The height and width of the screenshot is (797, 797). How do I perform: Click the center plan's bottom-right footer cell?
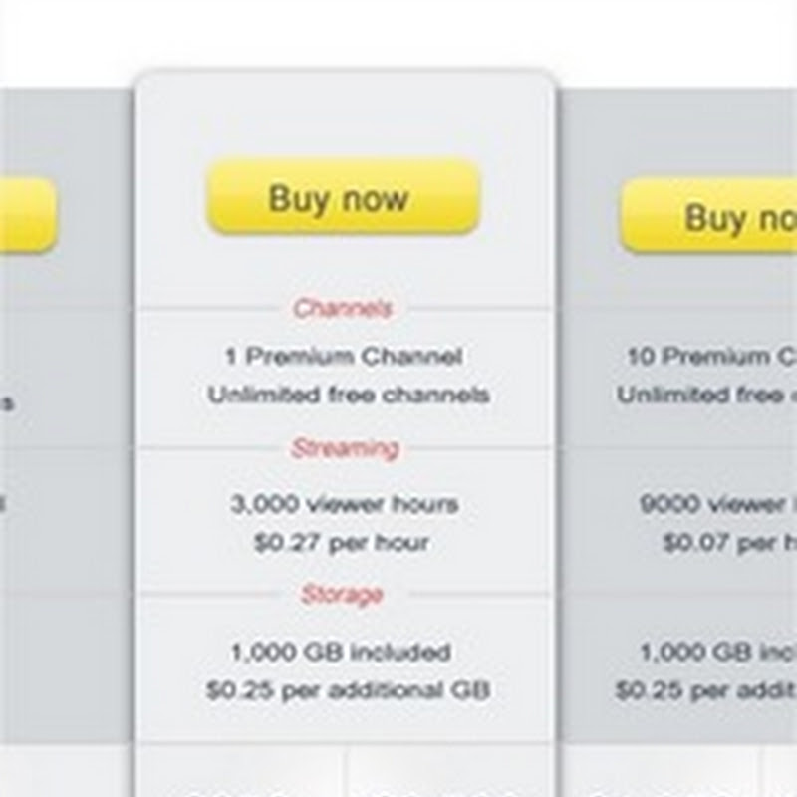tap(448, 771)
